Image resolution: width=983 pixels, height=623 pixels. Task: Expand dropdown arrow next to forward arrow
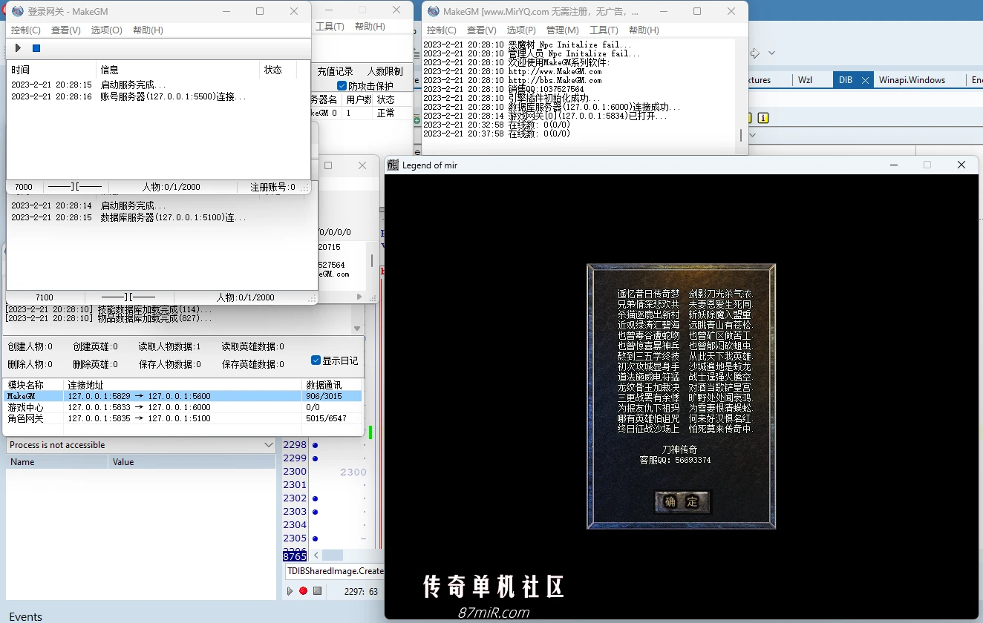click(771, 53)
